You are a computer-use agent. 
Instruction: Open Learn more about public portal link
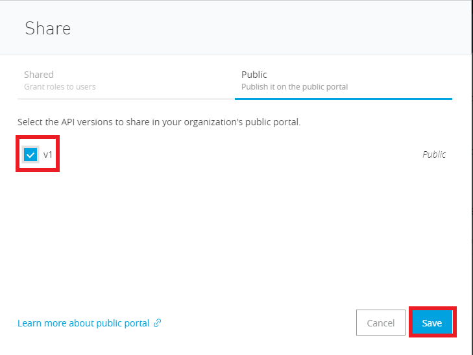(83, 323)
